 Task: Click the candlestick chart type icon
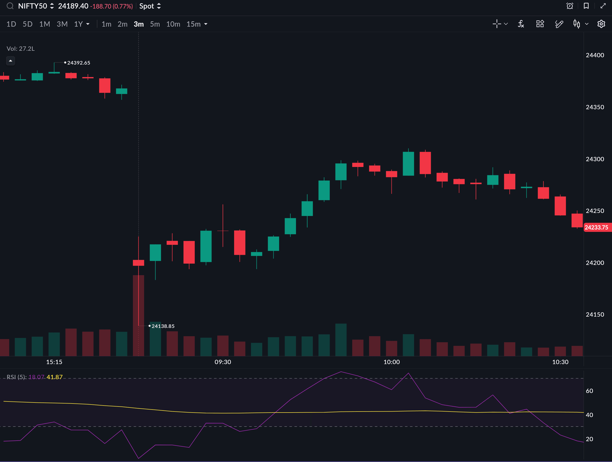[577, 24]
